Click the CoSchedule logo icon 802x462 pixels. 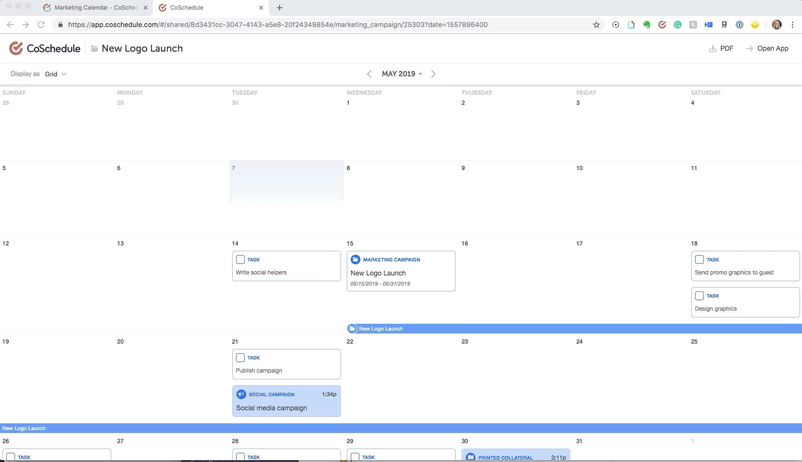click(16, 48)
